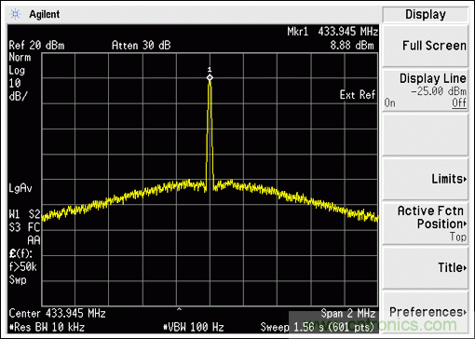Click the center frequency caret indicator below graph

[x=179, y=309]
